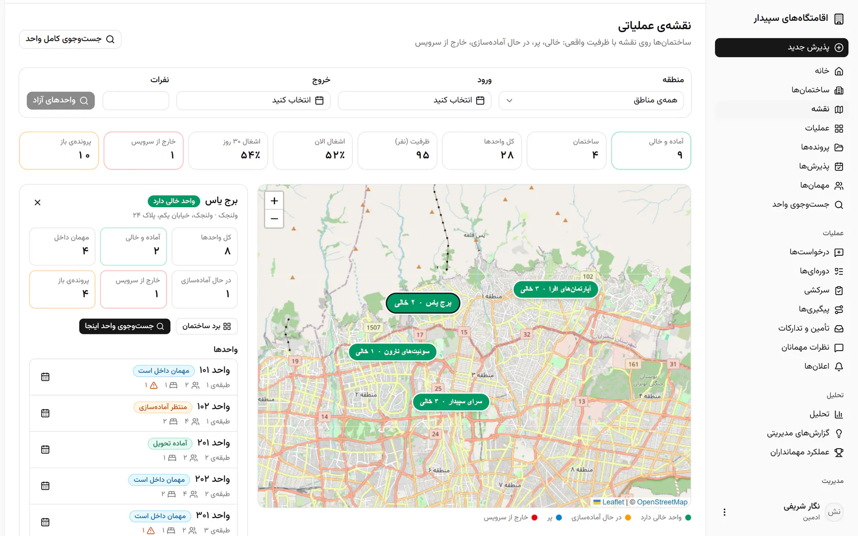Click the calendar icon for واحد ۲۰۲

click(x=45, y=485)
